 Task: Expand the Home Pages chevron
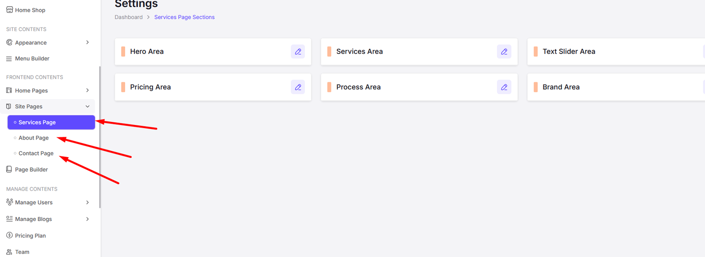[87, 91]
